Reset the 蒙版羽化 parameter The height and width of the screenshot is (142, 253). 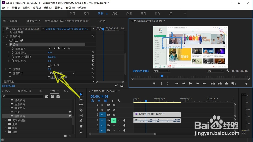[x=93, y=52]
